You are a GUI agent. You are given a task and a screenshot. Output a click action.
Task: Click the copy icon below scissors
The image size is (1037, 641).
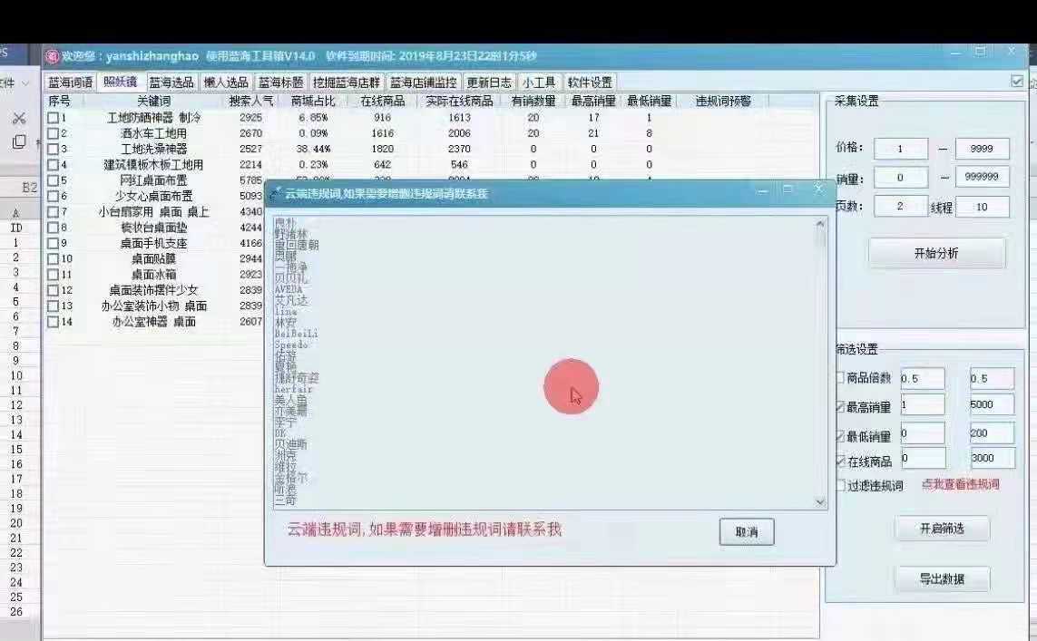click(x=19, y=142)
